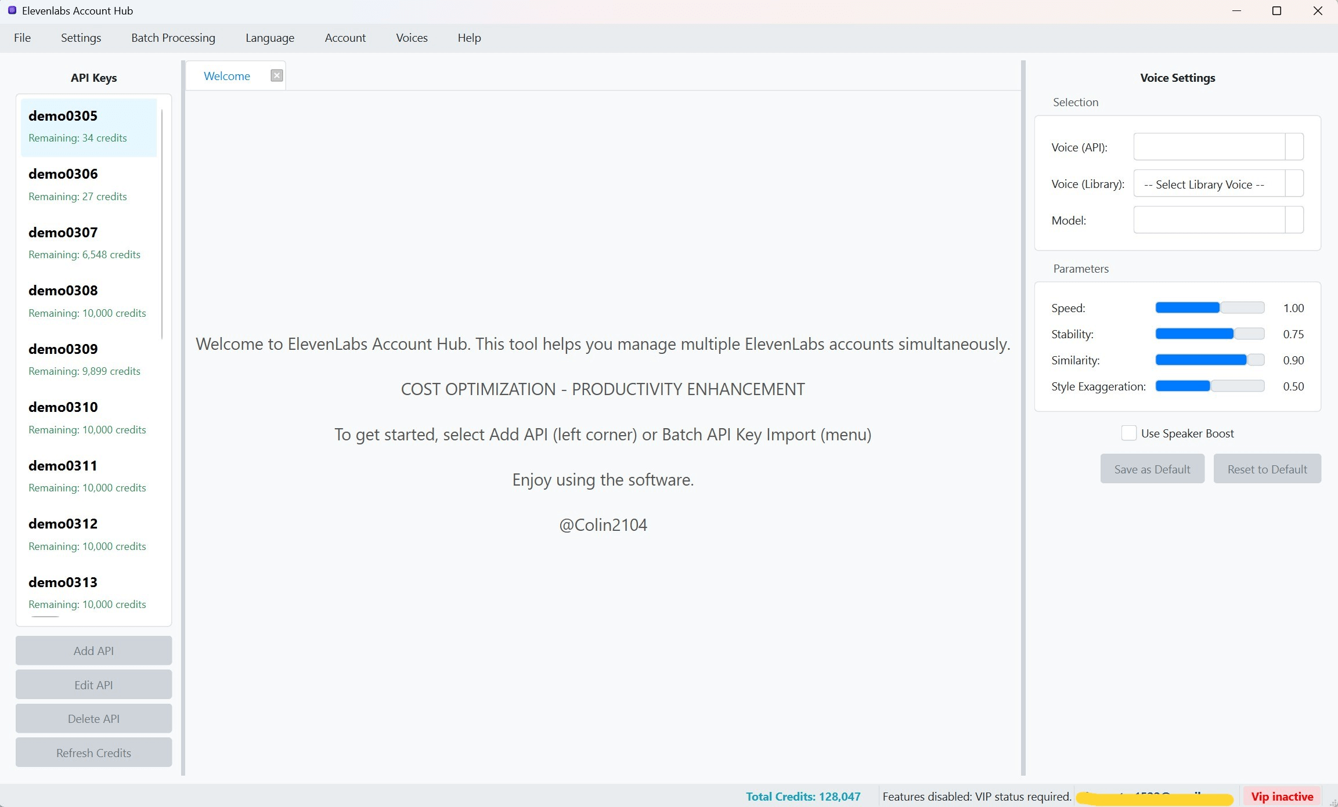Click 'Features disabled: VIP status required.' text
The width and height of the screenshot is (1338, 807).
coord(977,797)
